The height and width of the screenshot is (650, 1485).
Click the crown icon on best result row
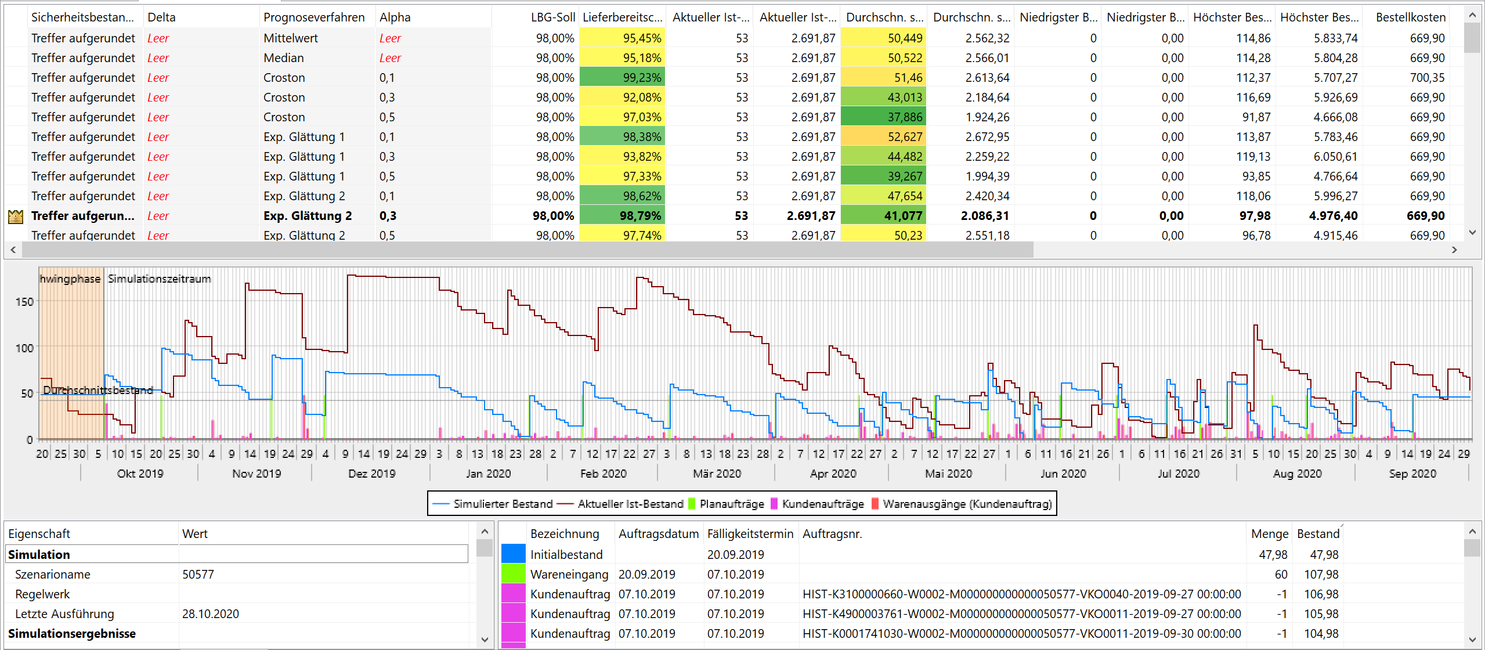tap(16, 216)
